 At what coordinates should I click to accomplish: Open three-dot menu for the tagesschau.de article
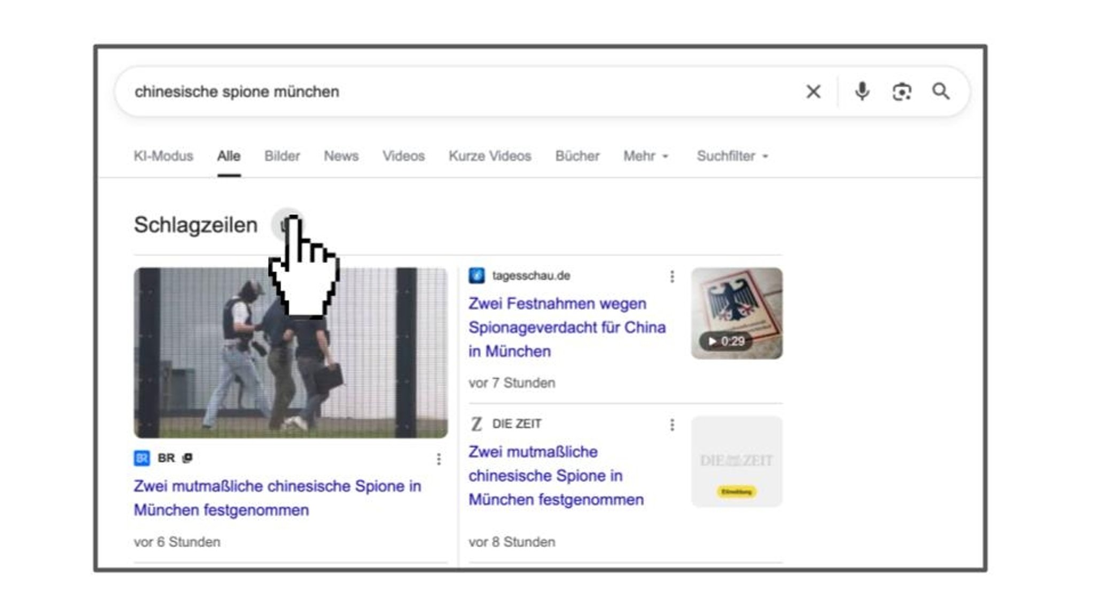pos(672,276)
